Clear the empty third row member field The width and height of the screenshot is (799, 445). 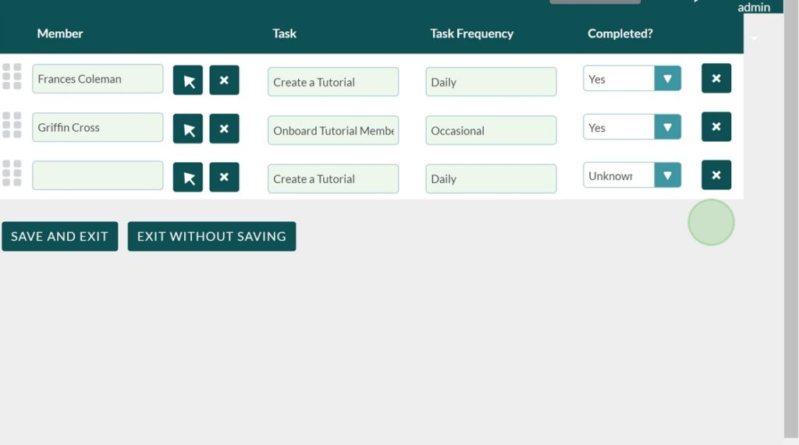[224, 178]
